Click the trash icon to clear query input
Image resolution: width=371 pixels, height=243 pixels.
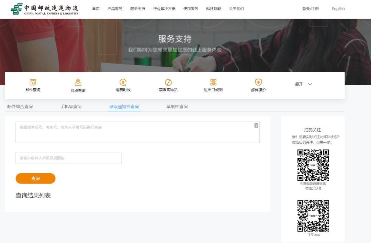click(x=256, y=126)
